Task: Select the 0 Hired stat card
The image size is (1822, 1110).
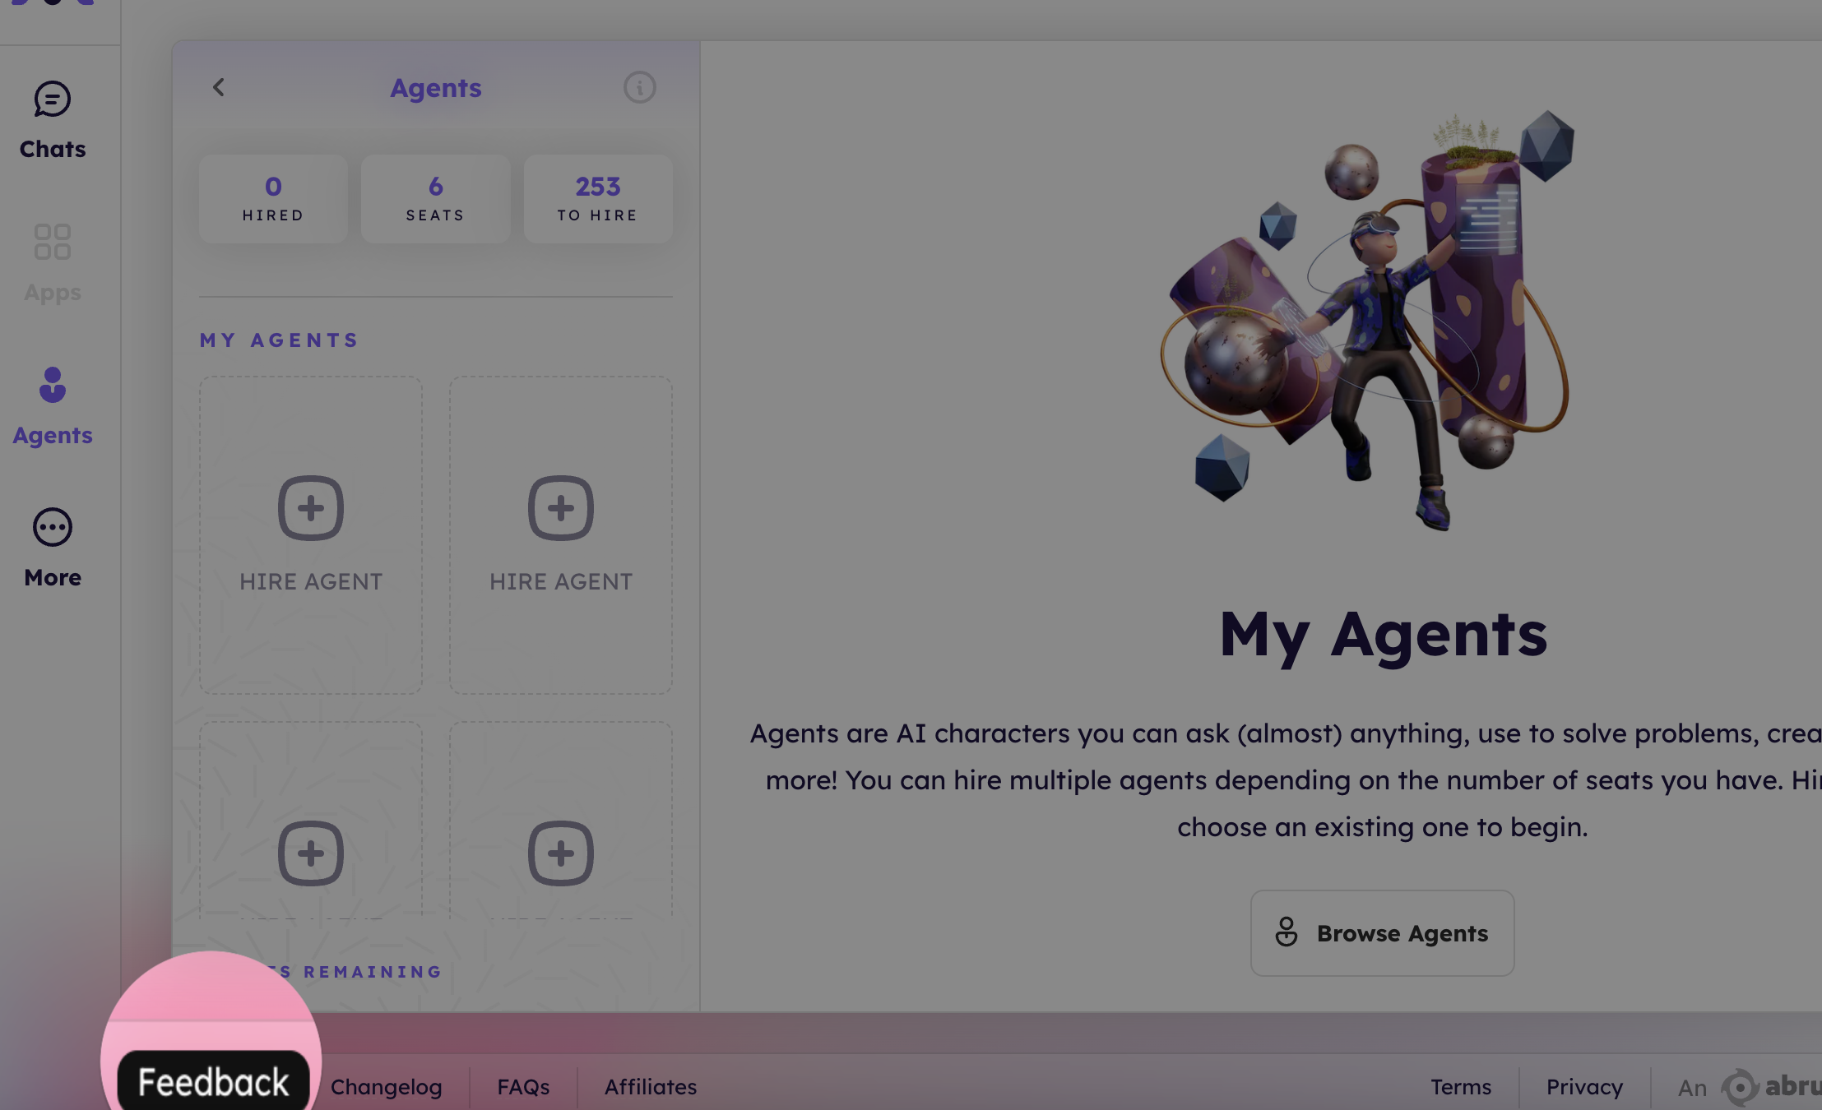Action: (273, 199)
